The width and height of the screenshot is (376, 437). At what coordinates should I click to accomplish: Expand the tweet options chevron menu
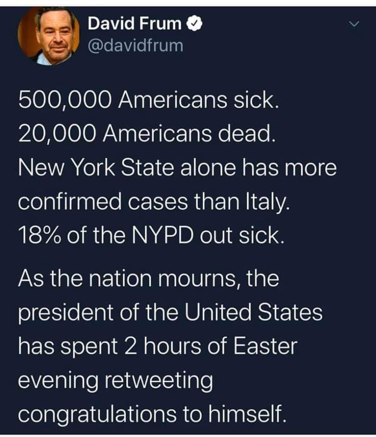(354, 24)
